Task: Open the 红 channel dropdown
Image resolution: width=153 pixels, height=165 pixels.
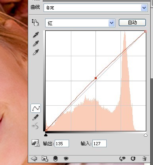Action: (x=80, y=23)
